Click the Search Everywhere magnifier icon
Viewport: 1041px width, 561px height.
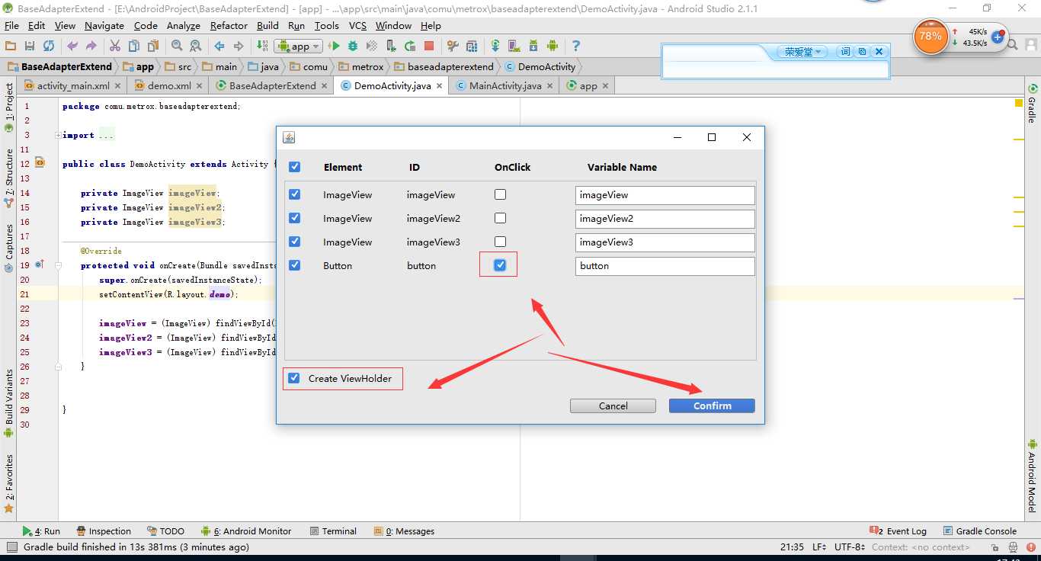tap(1012, 45)
